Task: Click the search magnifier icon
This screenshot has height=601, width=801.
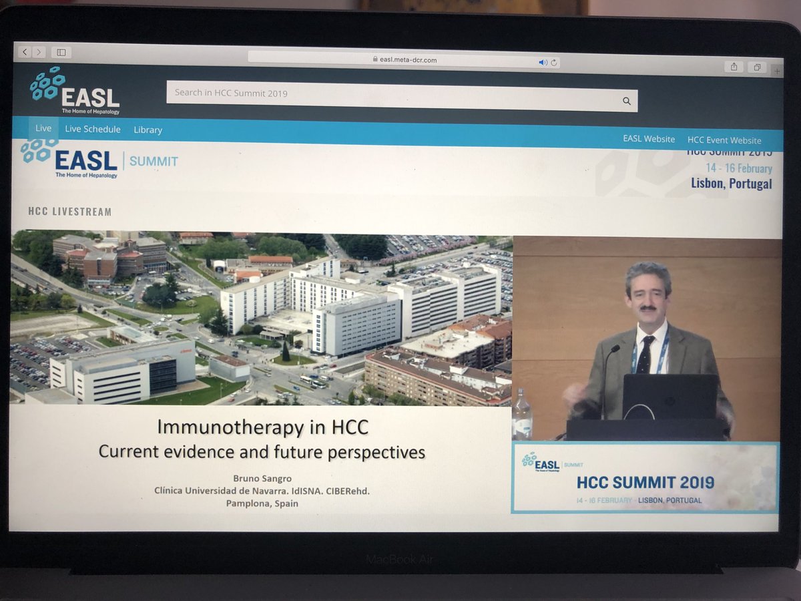Action: (x=626, y=101)
